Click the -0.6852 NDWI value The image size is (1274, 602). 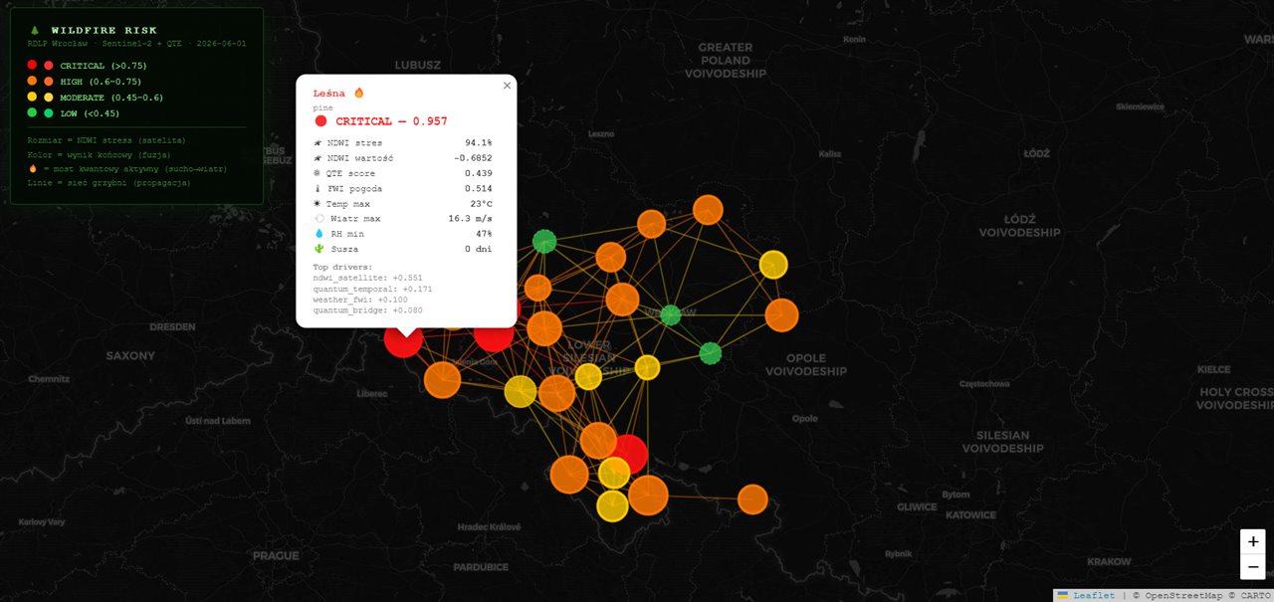pyautogui.click(x=473, y=158)
